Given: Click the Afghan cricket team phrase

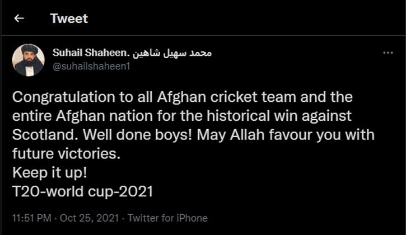Looking at the screenshot, I should (x=227, y=97).
